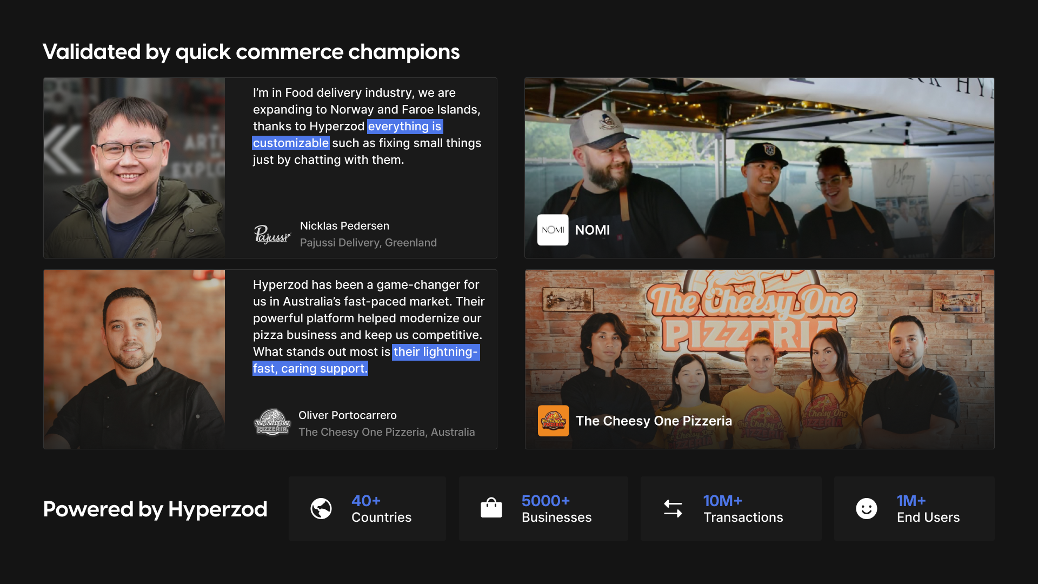Click the 'End Users' label

tap(928, 517)
